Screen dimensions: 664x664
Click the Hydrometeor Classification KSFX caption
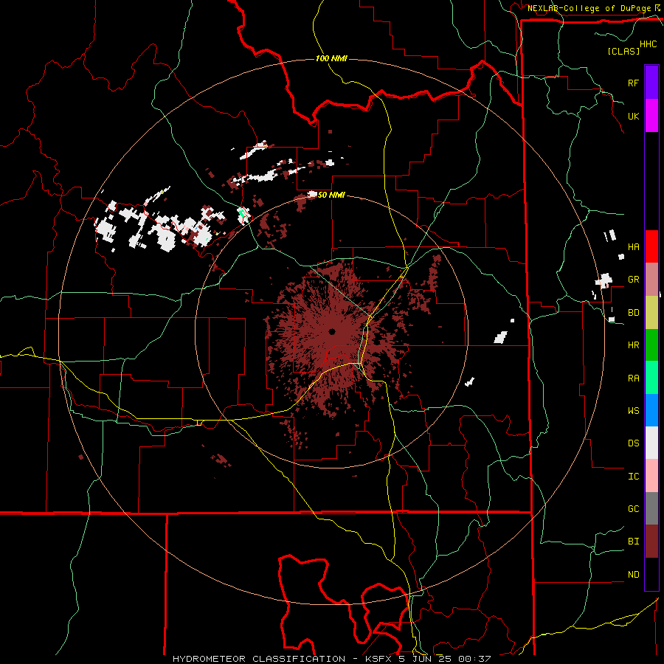click(331, 659)
